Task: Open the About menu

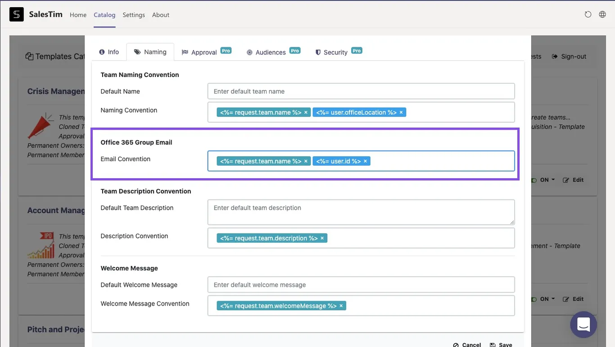Action: click(x=161, y=15)
